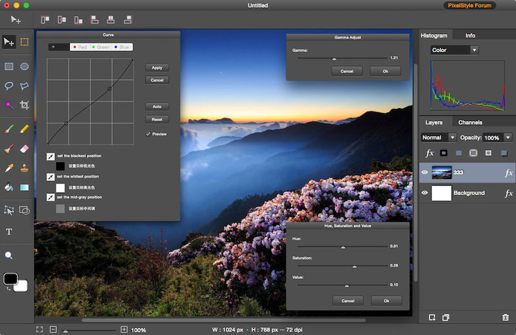Select the Lasso tool
Screen dimensions: 516x335
pyautogui.click(x=9, y=86)
